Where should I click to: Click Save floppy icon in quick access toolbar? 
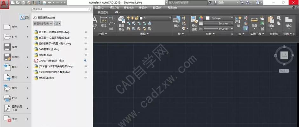tap(23, 3)
